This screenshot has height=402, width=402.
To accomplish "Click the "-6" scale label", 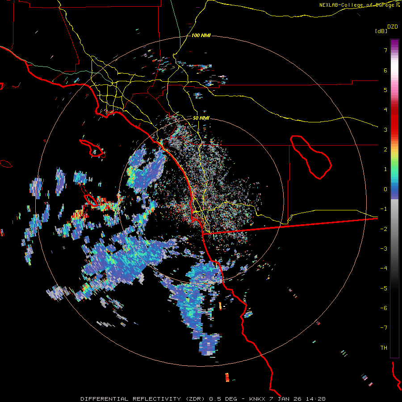I will (x=384, y=308).
